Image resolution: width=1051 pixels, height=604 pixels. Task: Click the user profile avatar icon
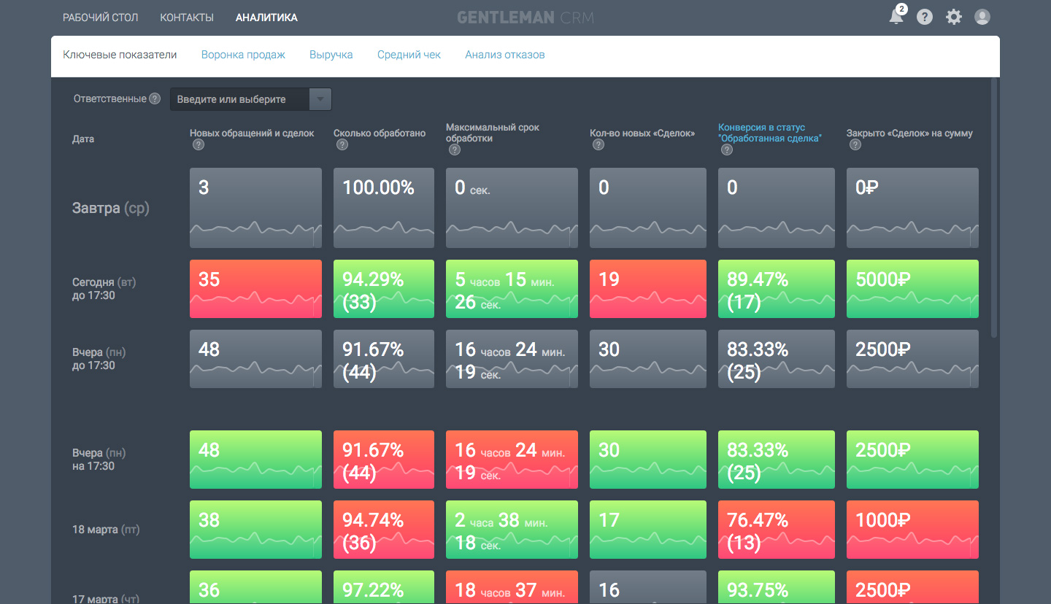(x=982, y=16)
